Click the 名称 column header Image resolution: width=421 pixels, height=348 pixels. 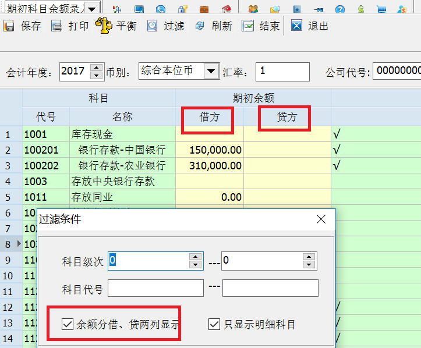pos(122,117)
